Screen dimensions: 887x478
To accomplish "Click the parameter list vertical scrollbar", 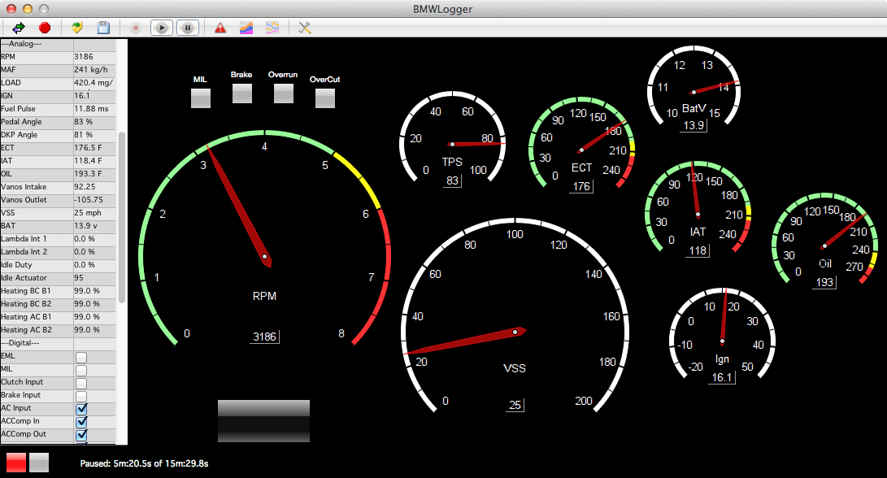I will coord(122,217).
